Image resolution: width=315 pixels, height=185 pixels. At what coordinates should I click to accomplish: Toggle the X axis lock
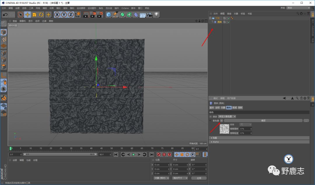click(x=57, y=15)
